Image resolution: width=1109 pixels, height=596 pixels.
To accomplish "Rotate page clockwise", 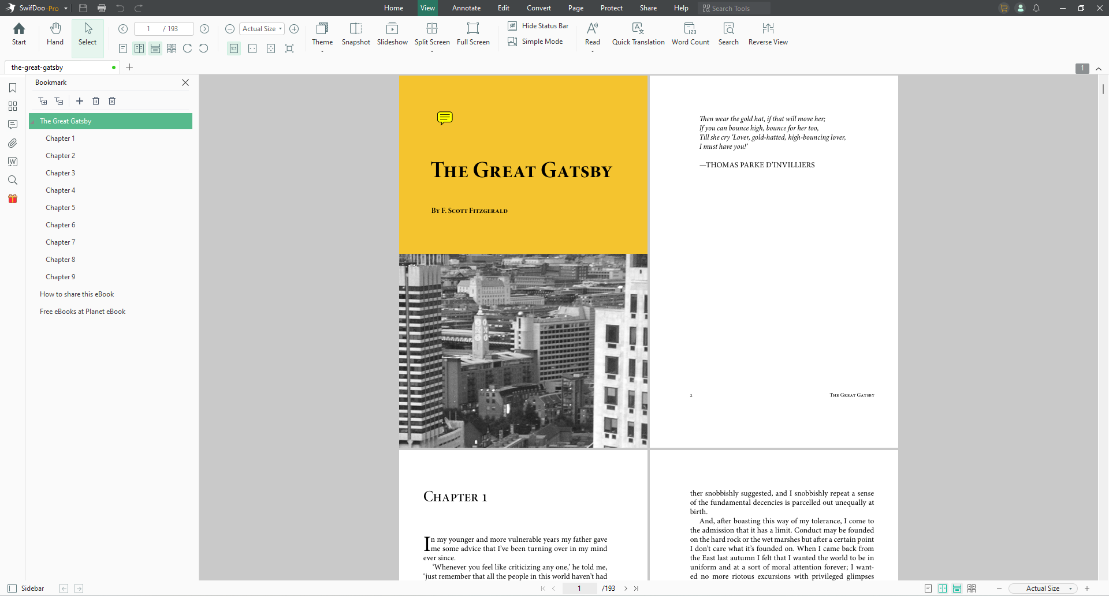I will pyautogui.click(x=188, y=48).
